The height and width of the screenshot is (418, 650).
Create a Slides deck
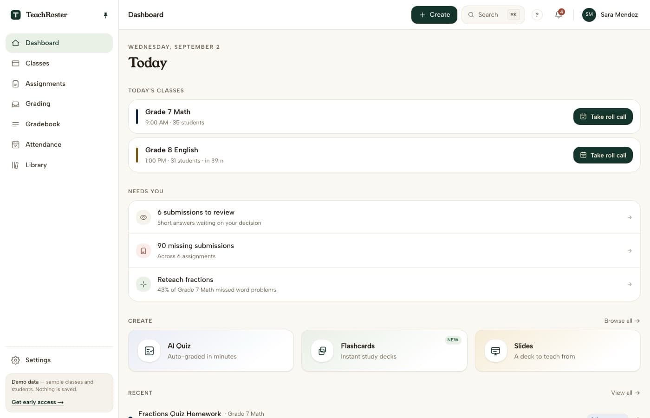tap(558, 351)
